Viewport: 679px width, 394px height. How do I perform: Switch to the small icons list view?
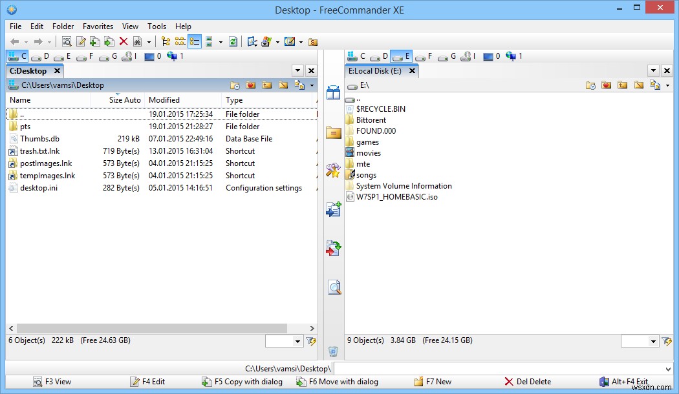coord(180,41)
